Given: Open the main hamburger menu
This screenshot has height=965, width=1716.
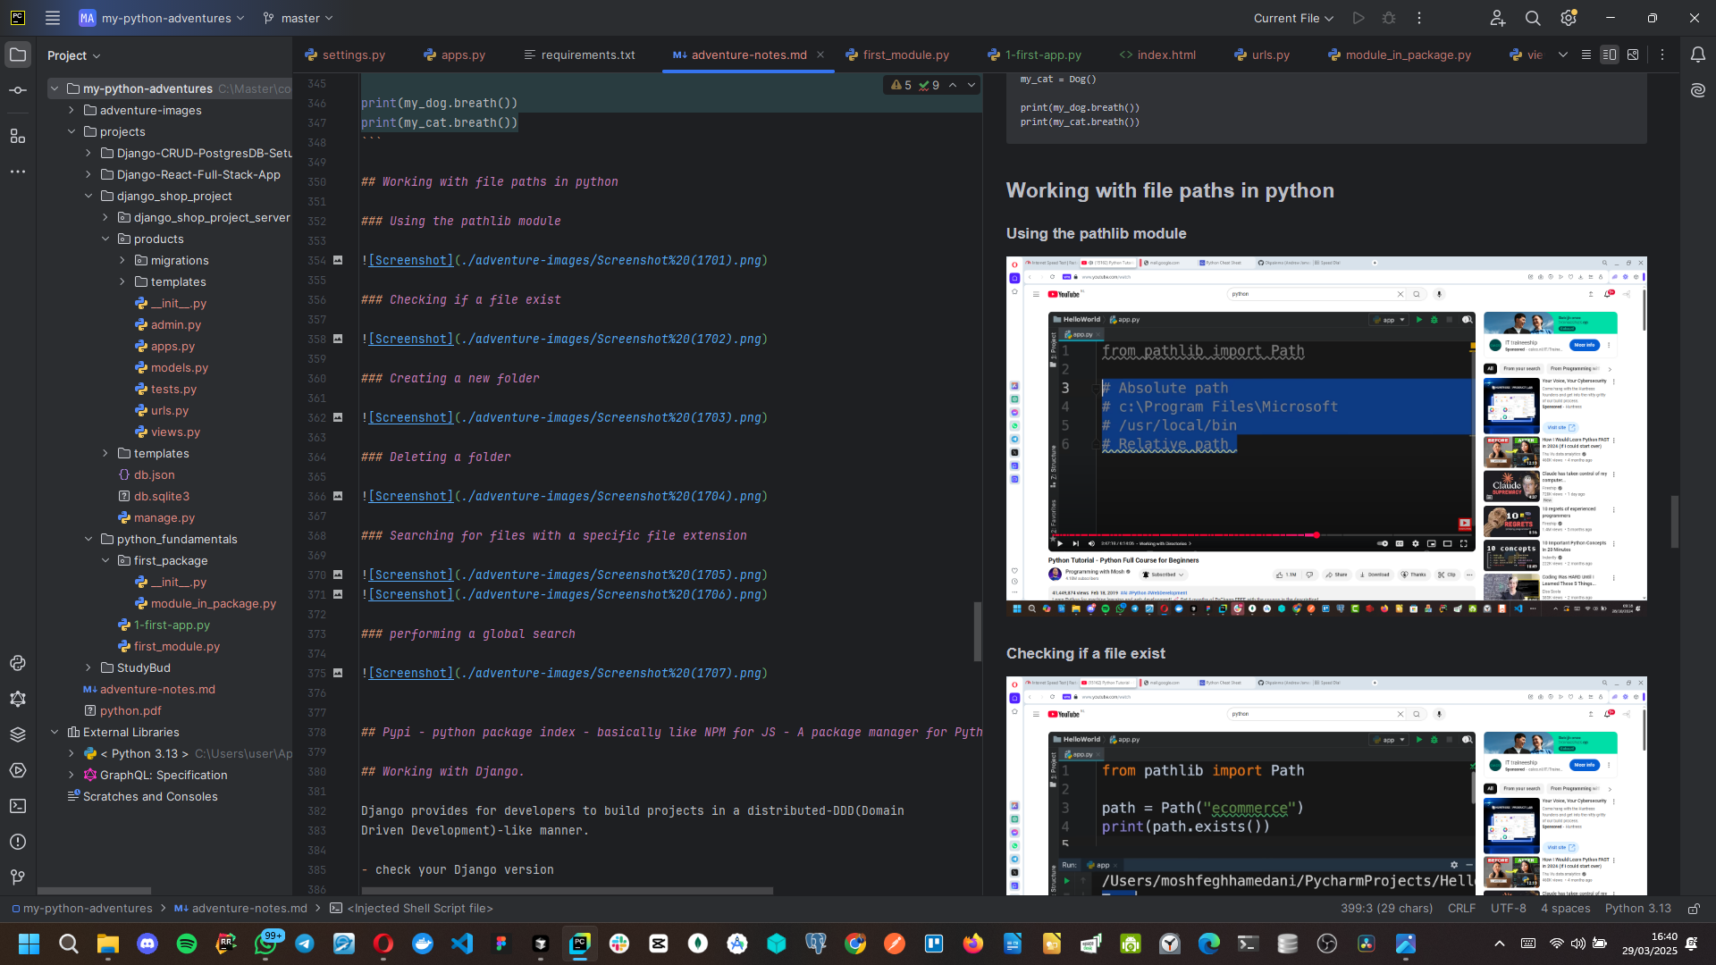Looking at the screenshot, I should pos(53,18).
